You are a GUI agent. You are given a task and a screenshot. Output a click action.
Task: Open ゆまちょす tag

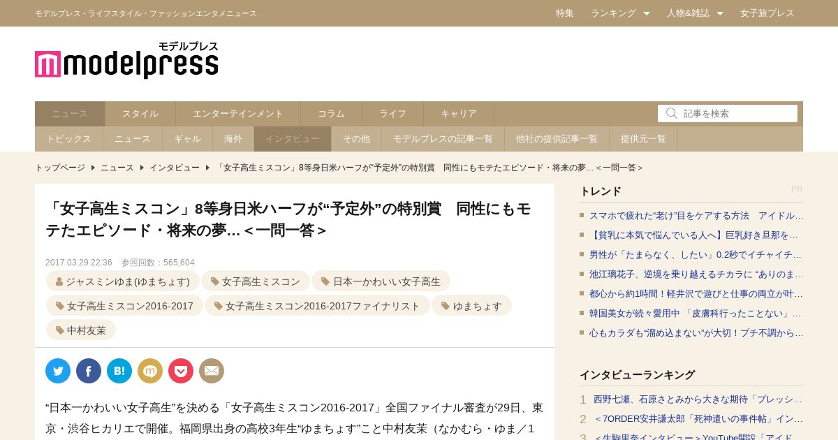472,306
